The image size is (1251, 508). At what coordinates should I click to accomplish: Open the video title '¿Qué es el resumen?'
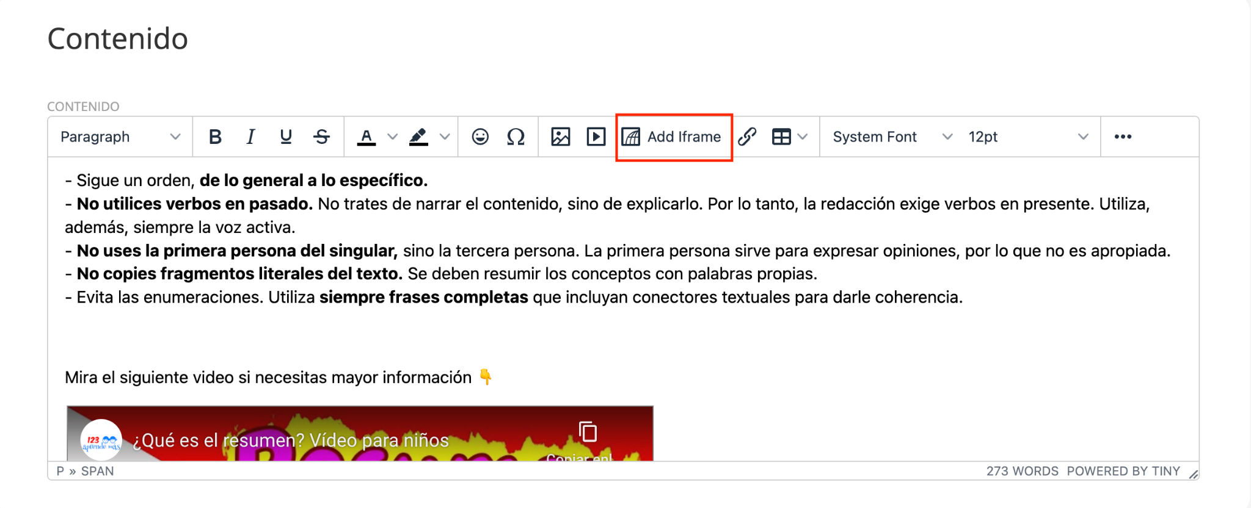[291, 440]
